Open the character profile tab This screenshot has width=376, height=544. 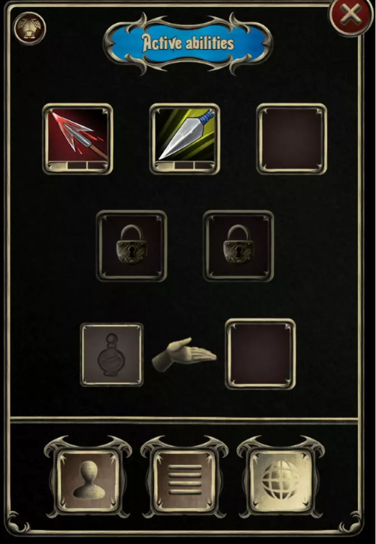(88, 481)
